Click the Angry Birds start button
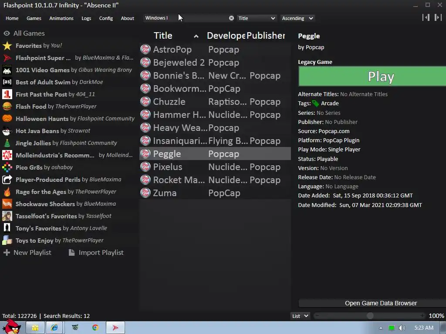The height and width of the screenshot is (334, 446). point(11,327)
